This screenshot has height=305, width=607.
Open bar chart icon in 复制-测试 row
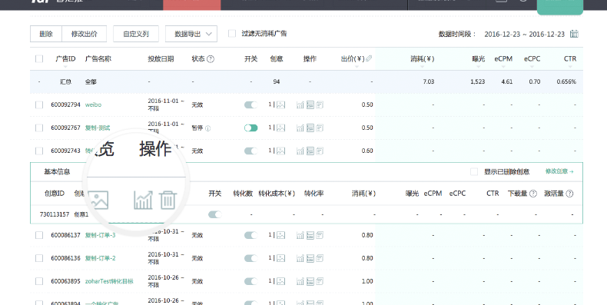(300, 128)
